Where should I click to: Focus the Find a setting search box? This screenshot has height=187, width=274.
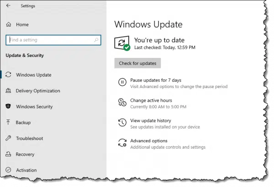click(x=53, y=40)
